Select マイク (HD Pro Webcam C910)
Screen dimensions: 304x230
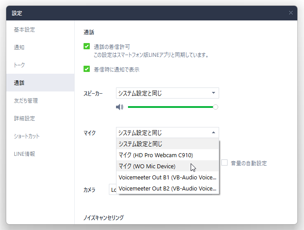pyautogui.click(x=168, y=155)
